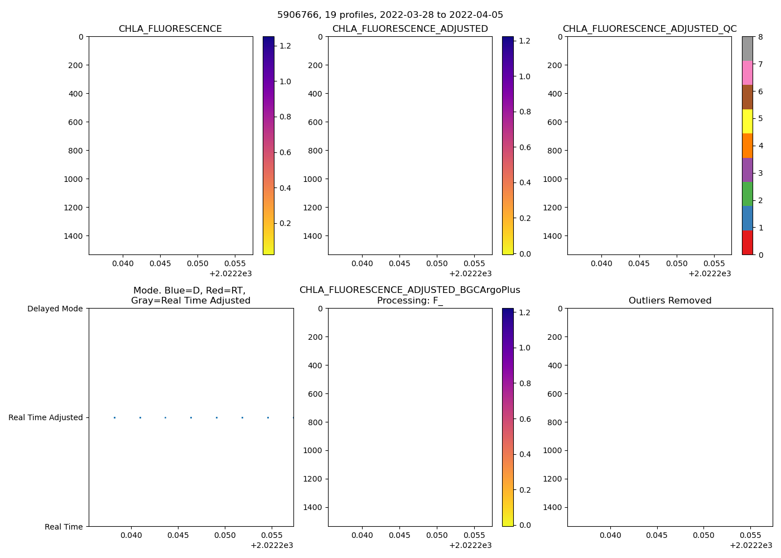Click the figure title starting with 5906766

click(x=390, y=15)
